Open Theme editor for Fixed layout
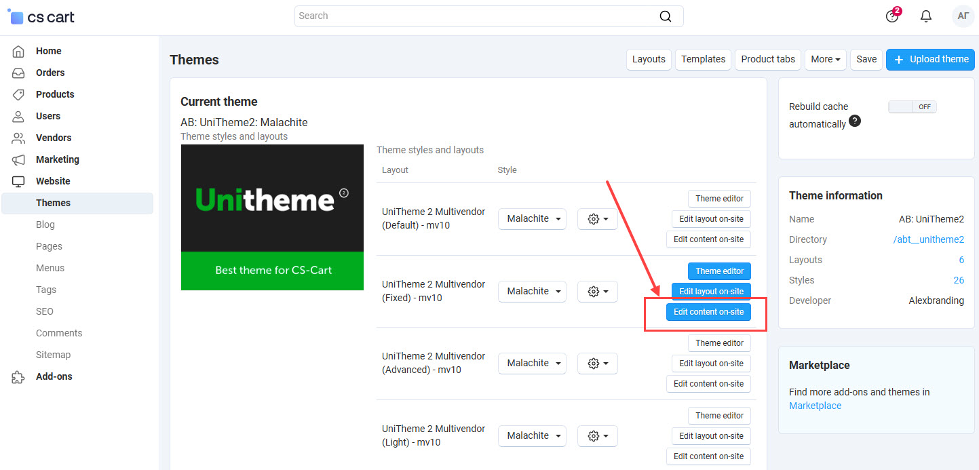Screen dimensions: 979x470 pos(719,271)
